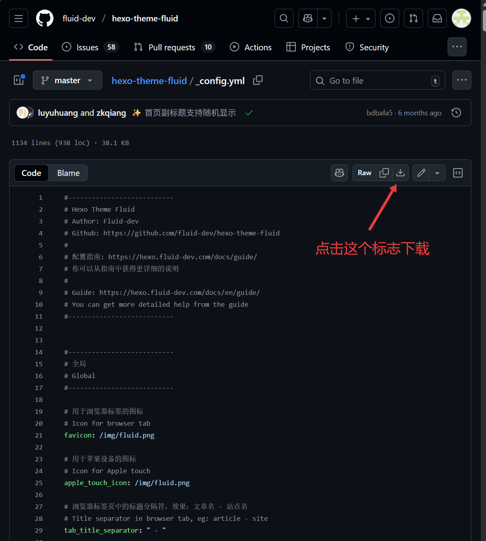
Task: Switch to the Code tab
Action: point(31,47)
